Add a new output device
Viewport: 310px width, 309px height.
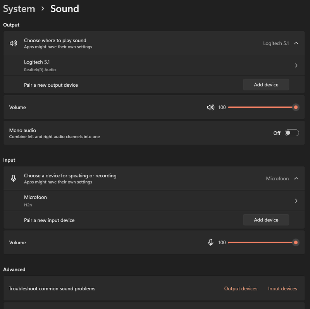point(266,85)
